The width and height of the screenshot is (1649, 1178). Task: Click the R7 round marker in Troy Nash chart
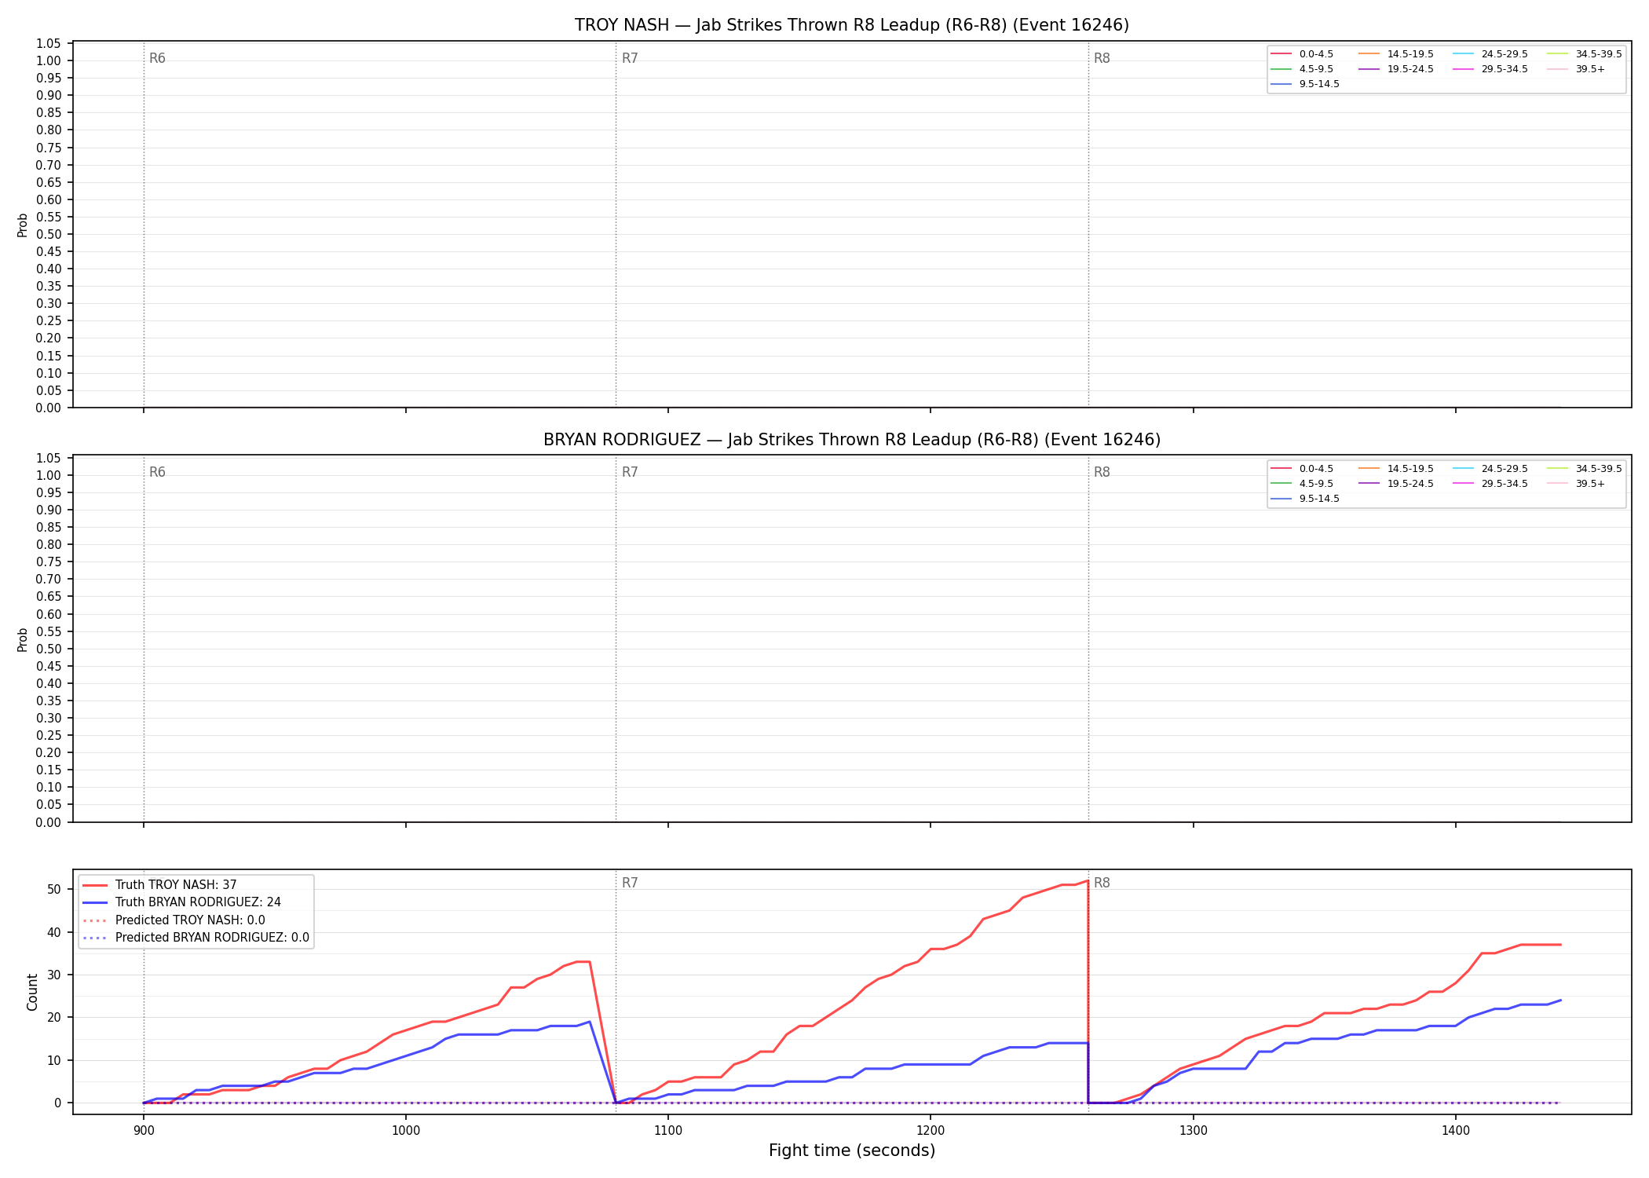tap(630, 59)
